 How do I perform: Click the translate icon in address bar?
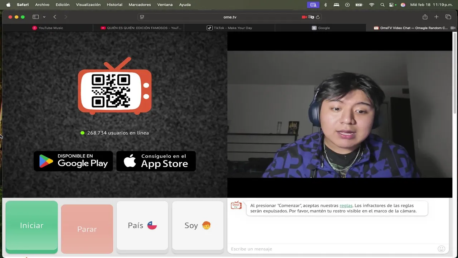(311, 17)
